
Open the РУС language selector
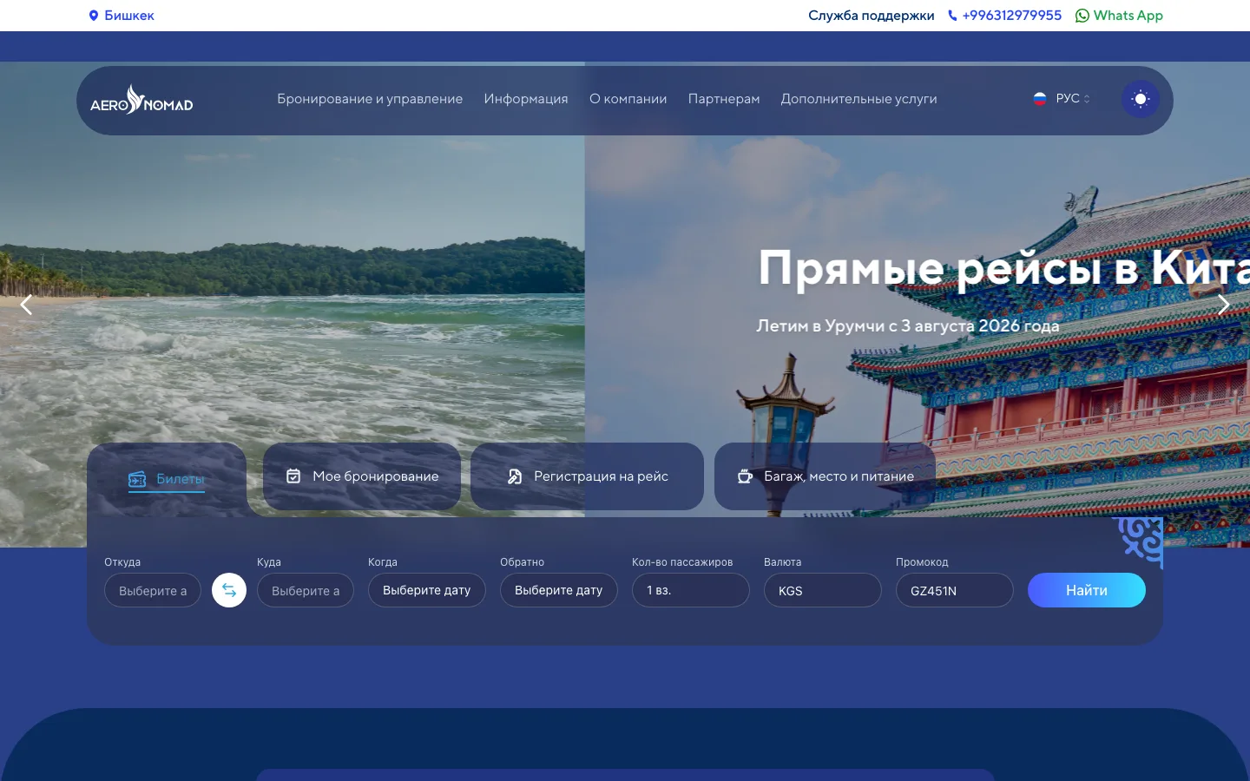(1062, 99)
